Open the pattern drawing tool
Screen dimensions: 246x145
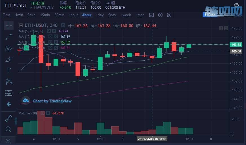(9, 81)
